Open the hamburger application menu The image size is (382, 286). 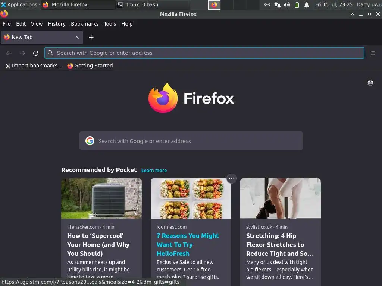point(373,53)
